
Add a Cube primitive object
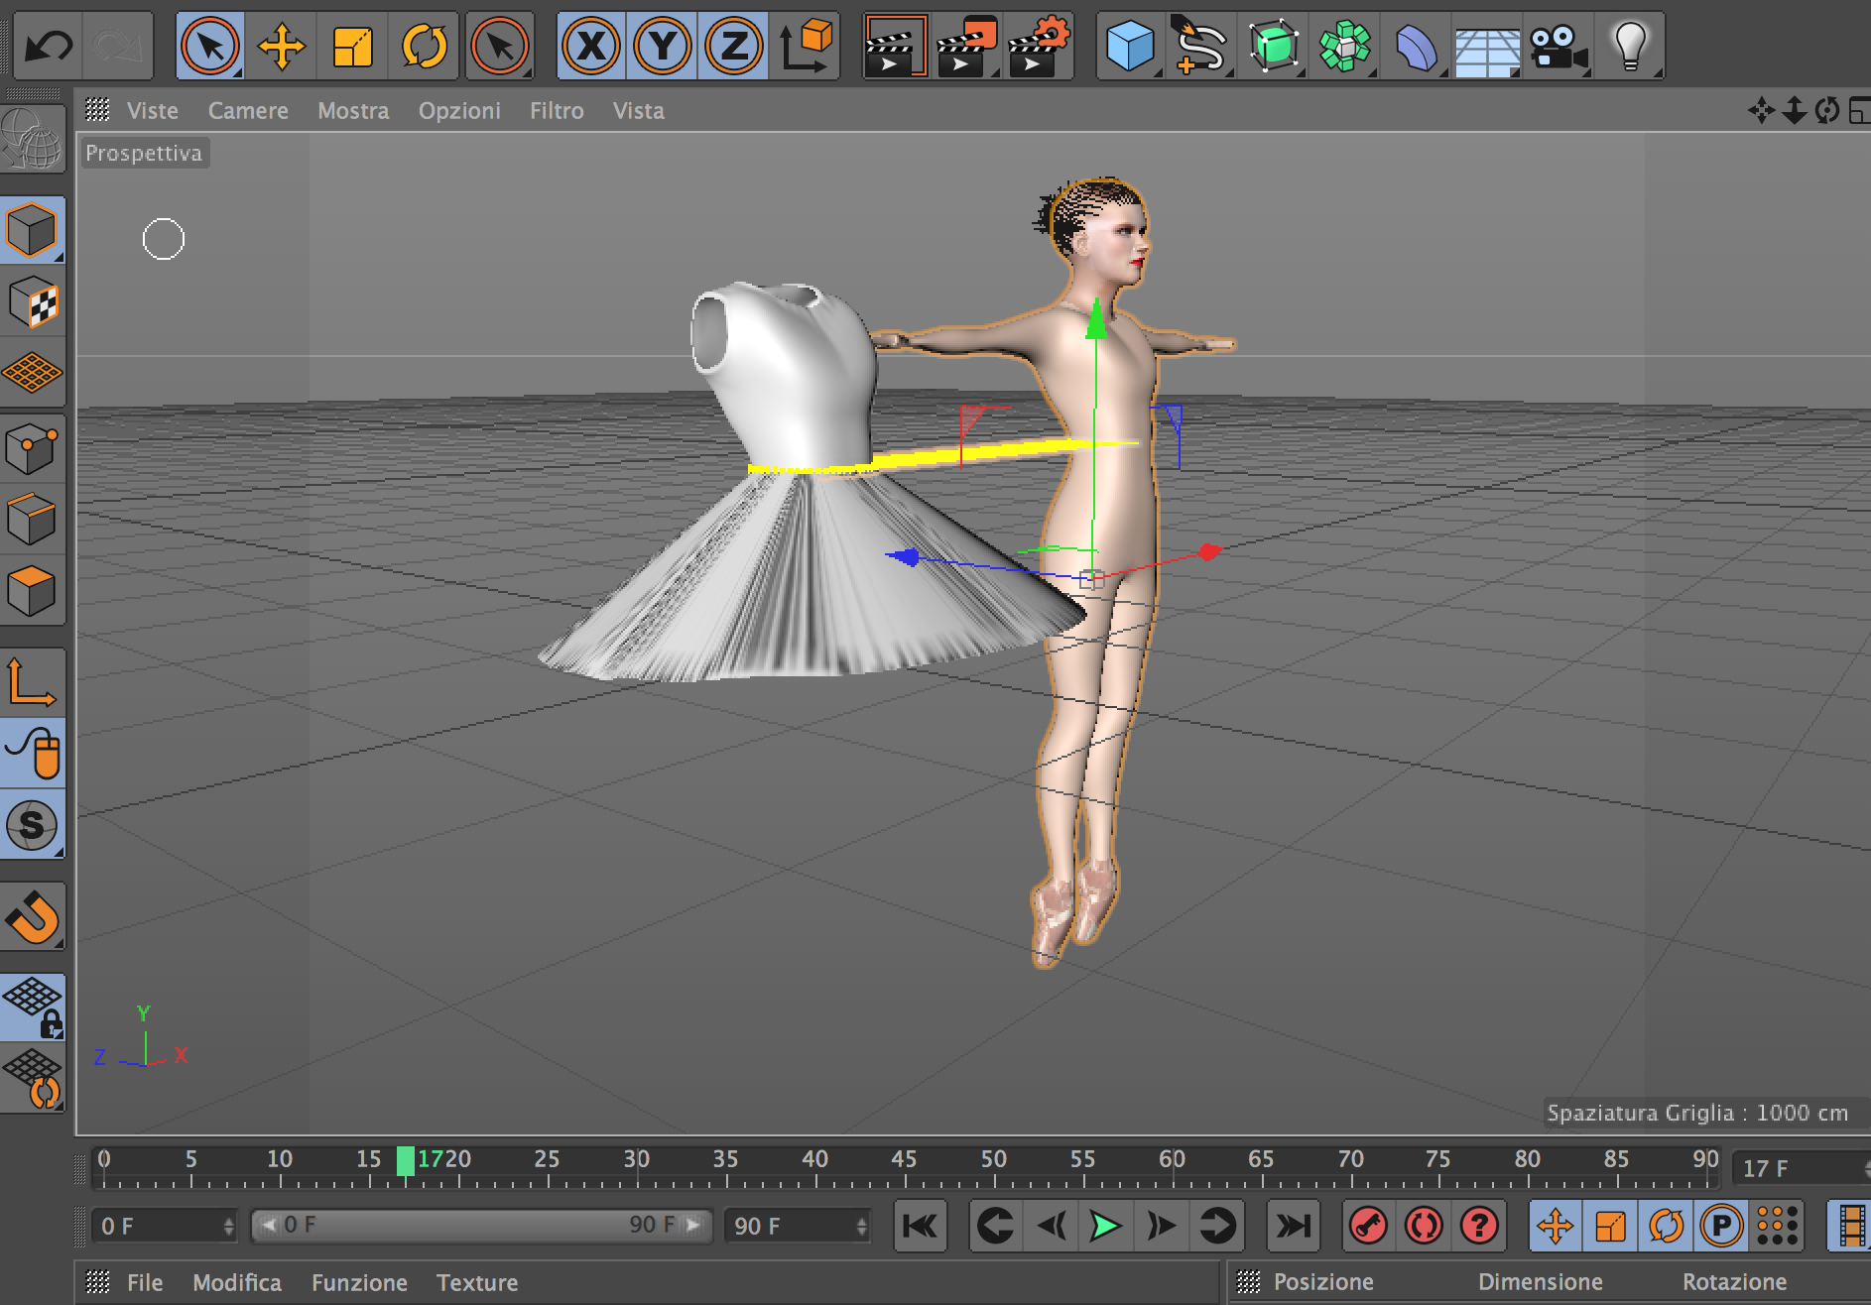pos(1129,46)
